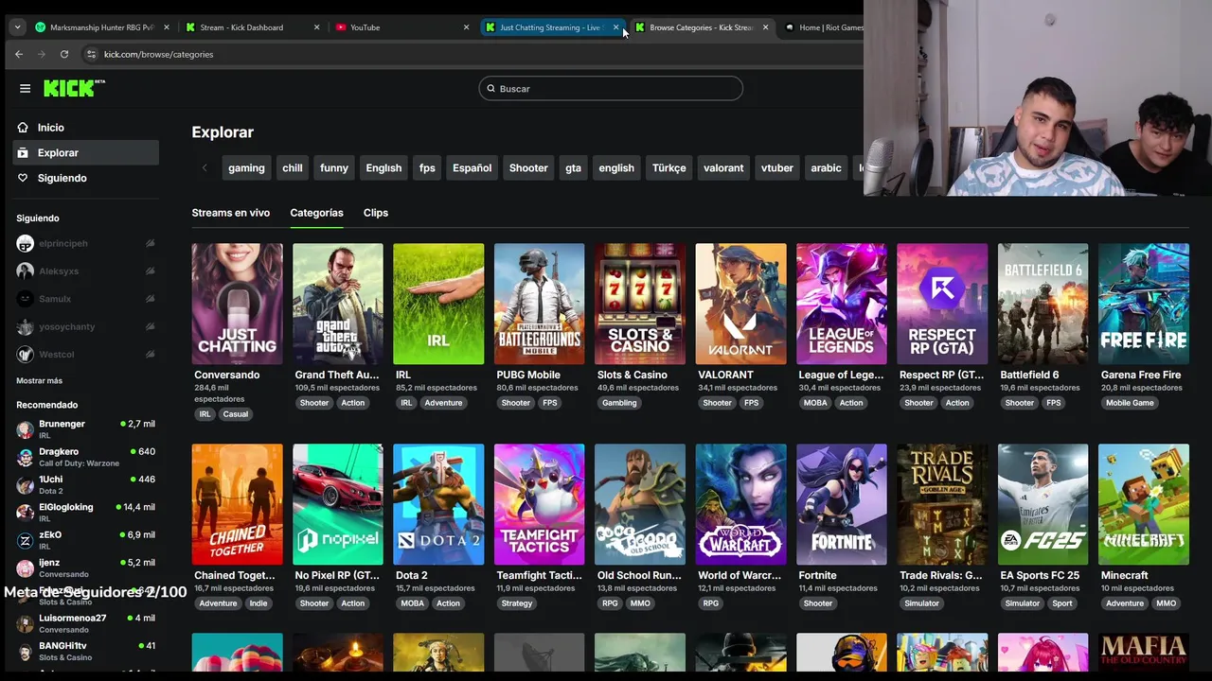Click the site info icon in address bar
This screenshot has width=1212, height=681.
click(91, 54)
